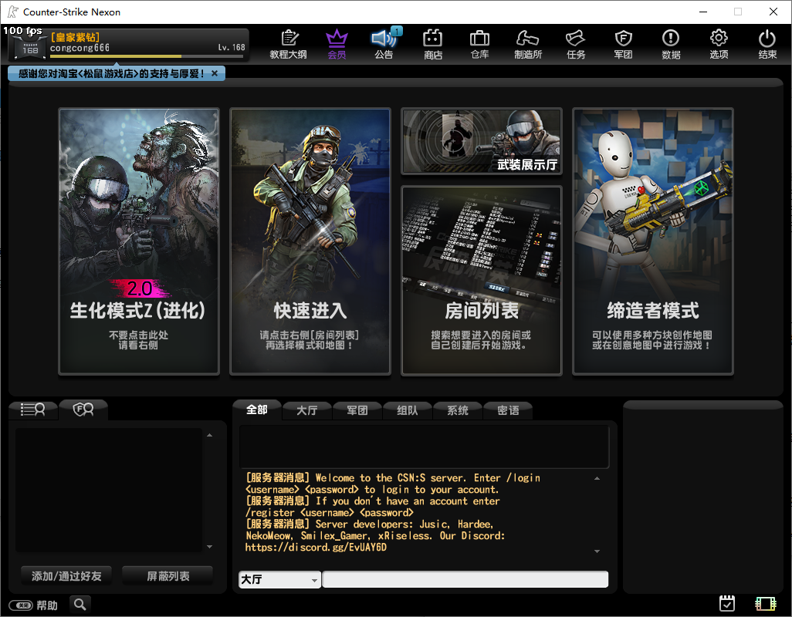Open the 仓库 inventory briefcase icon
This screenshot has height=617, width=792.
tap(479, 44)
